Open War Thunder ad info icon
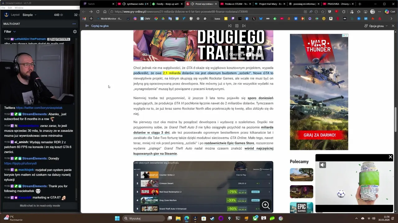Viewport: 398px width, 223px height. 344,36
